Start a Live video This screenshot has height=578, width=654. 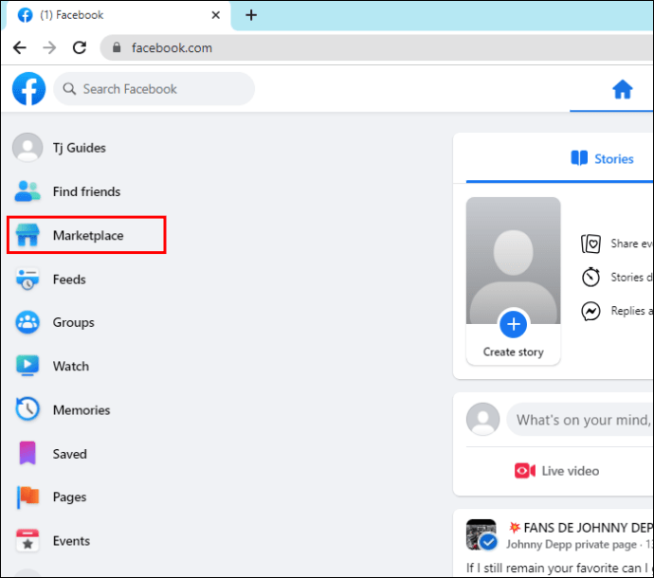point(556,471)
